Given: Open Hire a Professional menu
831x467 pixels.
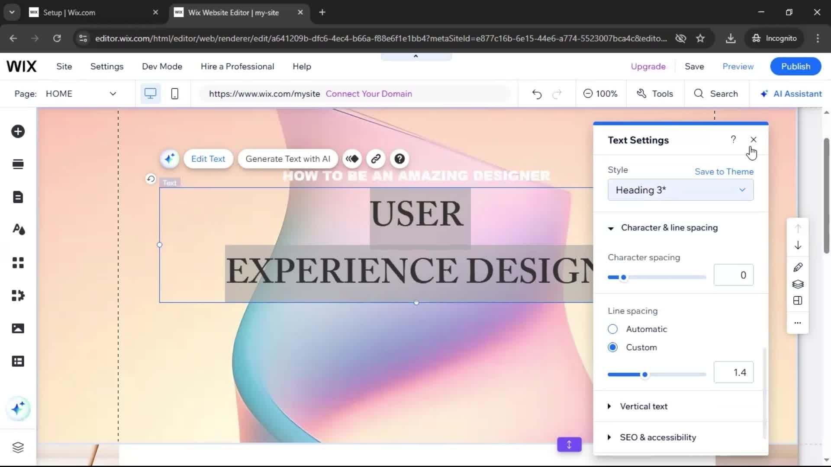Looking at the screenshot, I should 237,67.
